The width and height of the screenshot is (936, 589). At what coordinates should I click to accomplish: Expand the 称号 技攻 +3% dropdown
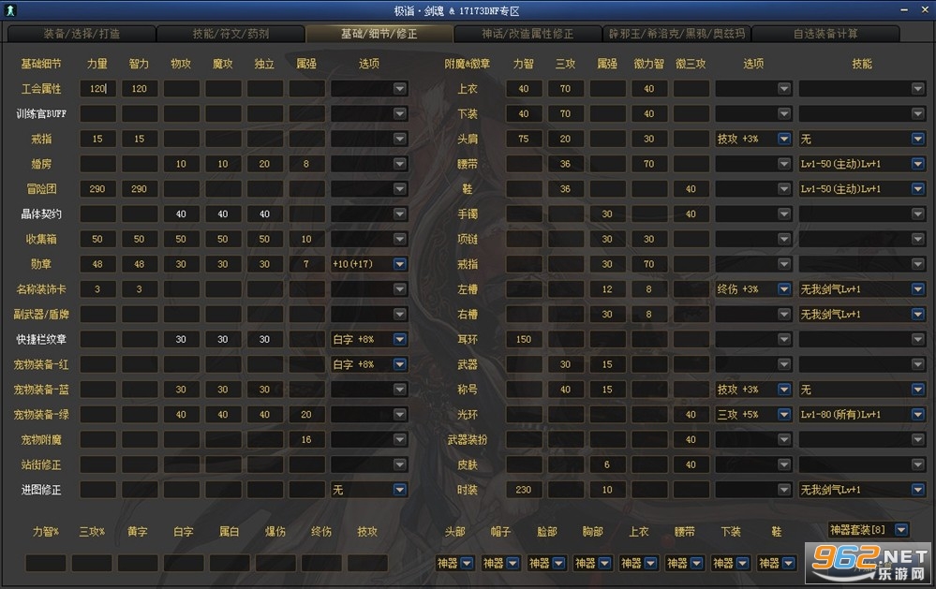click(784, 390)
